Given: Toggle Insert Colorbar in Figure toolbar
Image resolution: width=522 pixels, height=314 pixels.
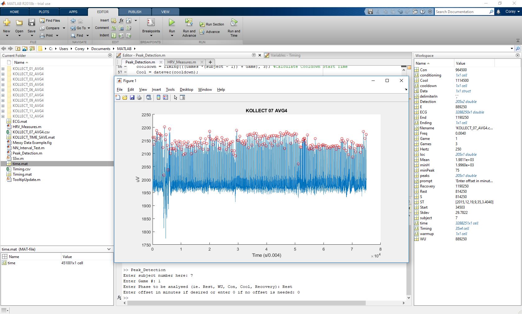Looking at the screenshot, I should (158, 98).
